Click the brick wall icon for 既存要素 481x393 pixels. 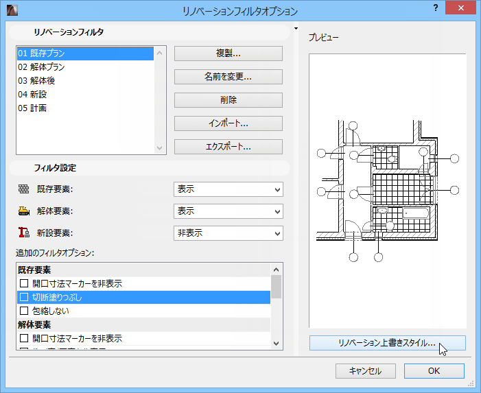23,189
